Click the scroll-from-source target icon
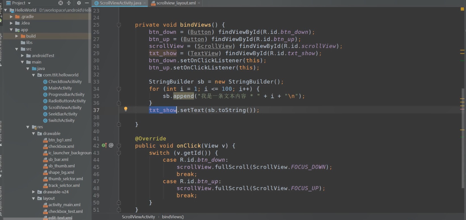 (61, 3)
